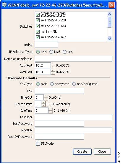Image resolution: width=123 pixels, height=164 pixels.
Task: Increase AuthPort value with up arrow
Action: coord(53,64)
